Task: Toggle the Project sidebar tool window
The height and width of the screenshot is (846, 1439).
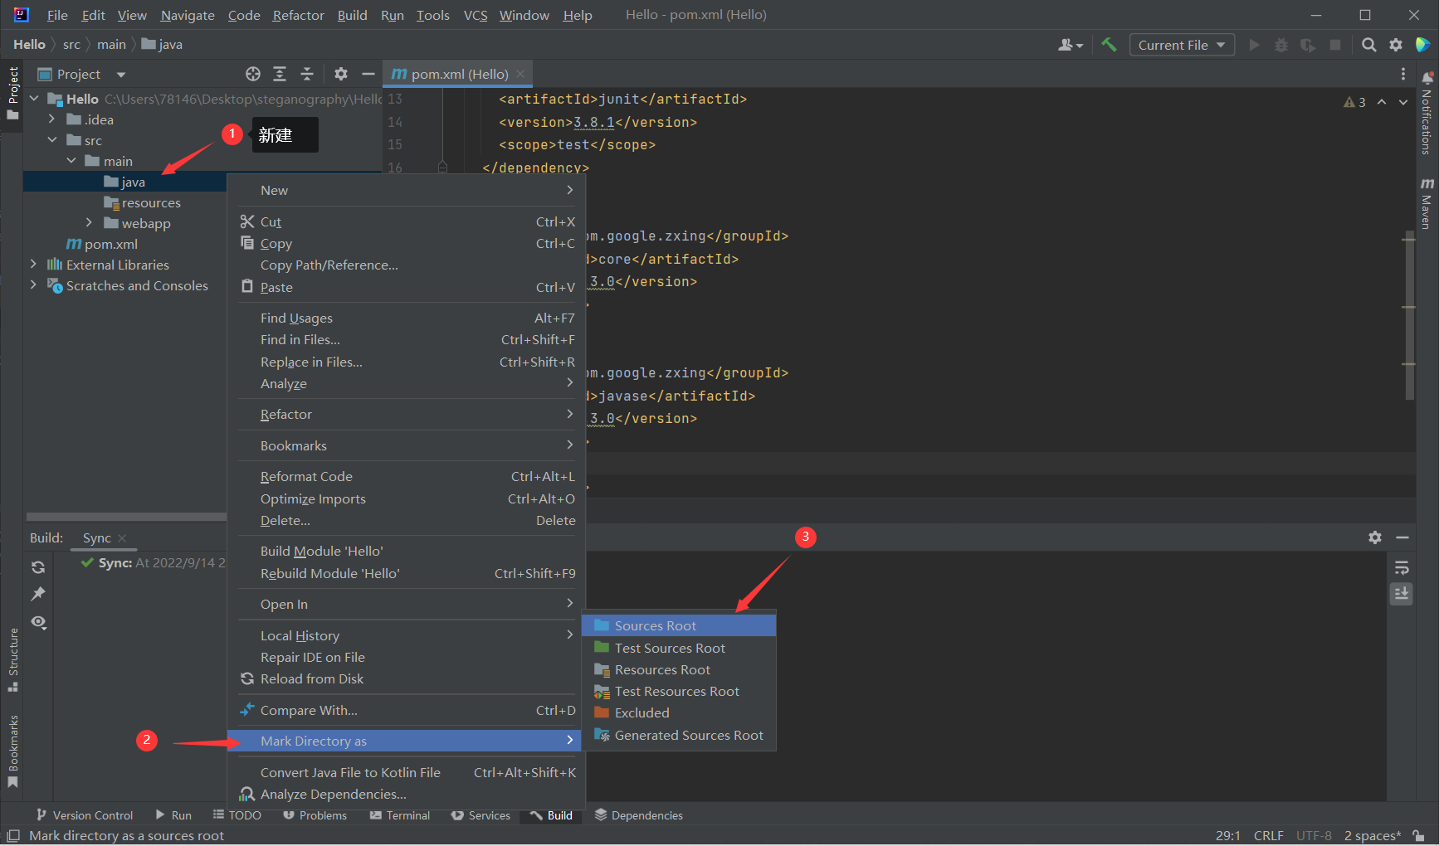Action: click(x=12, y=93)
